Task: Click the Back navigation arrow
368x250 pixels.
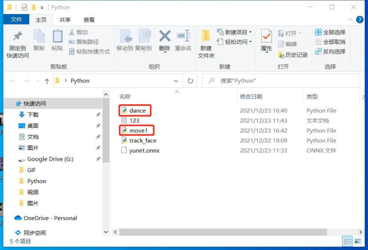Action: click(x=12, y=81)
